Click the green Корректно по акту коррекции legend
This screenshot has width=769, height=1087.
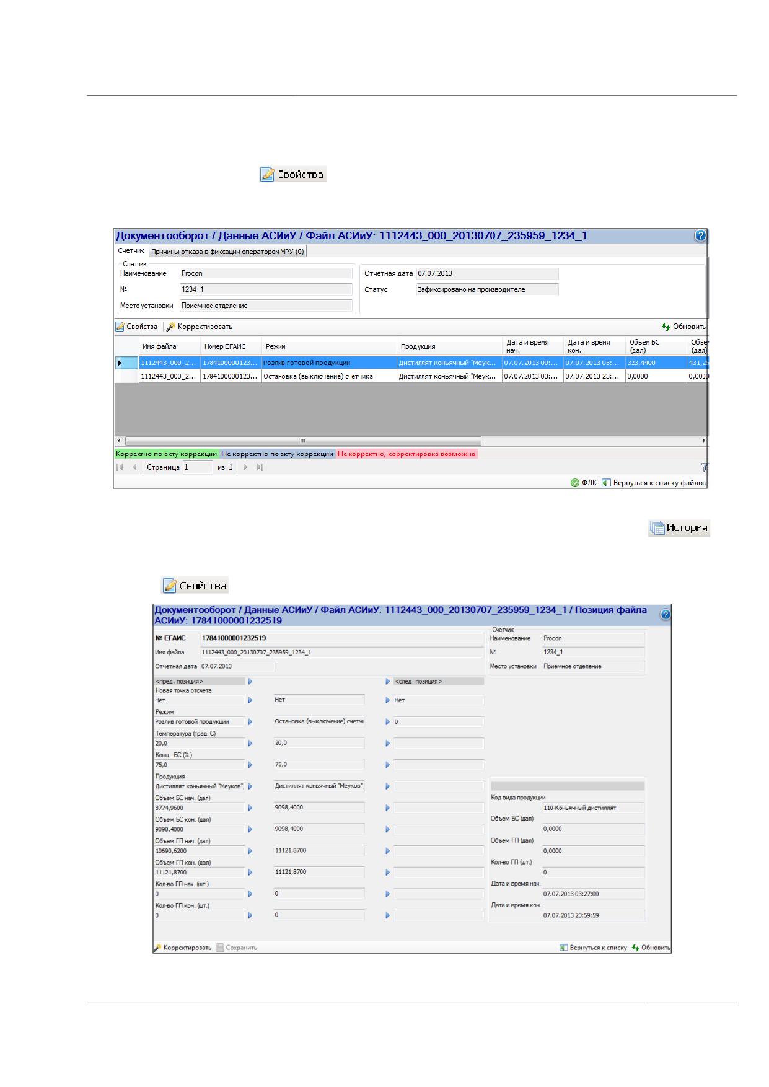point(167,454)
